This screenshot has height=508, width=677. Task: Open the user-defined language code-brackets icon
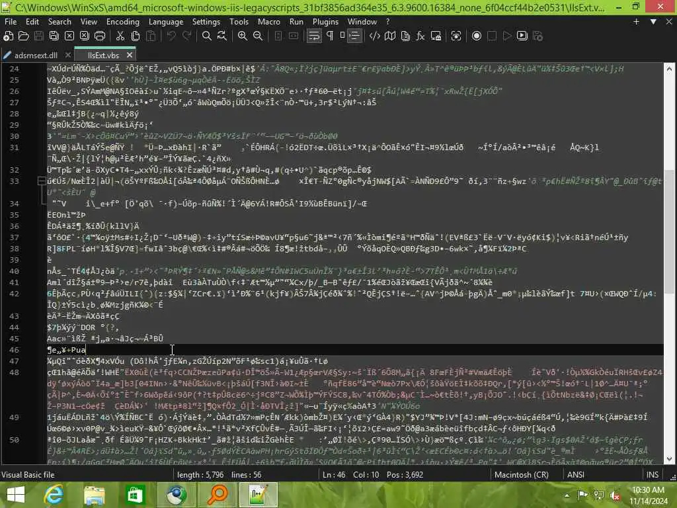pyautogui.click(x=375, y=36)
